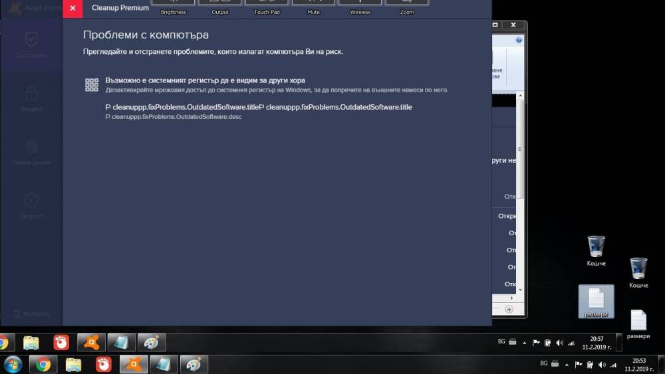The height and width of the screenshot is (374, 665).
Task: Click the Output button at the top
Action: point(219,7)
